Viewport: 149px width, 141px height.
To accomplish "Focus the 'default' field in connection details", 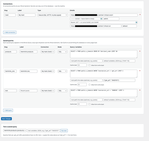I will (129, 26).
